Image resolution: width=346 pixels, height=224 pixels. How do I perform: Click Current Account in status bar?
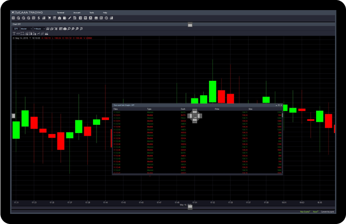[x=327, y=212]
